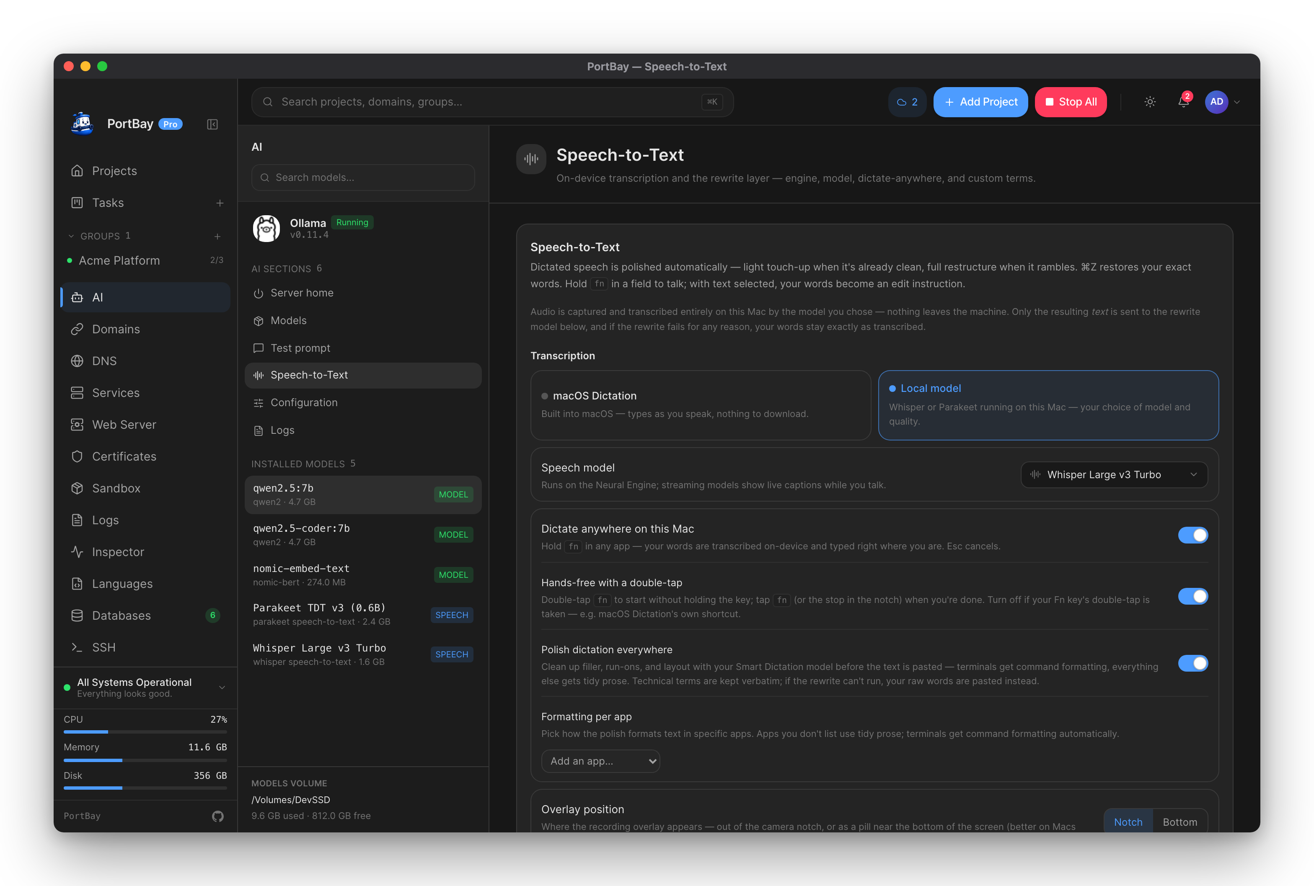This screenshot has width=1314, height=886.
Task: Select qwen2.5-coder:7b installed model
Action: (x=363, y=535)
